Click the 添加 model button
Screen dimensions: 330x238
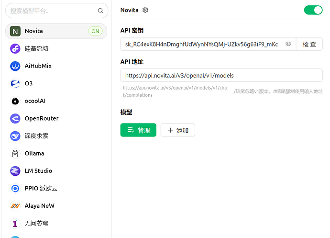[x=178, y=130]
